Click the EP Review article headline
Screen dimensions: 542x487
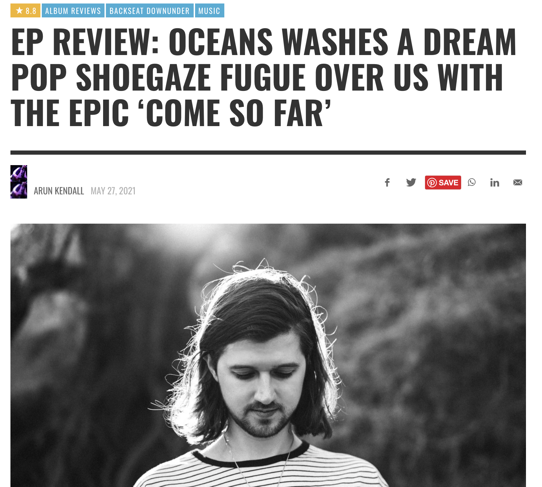click(263, 77)
